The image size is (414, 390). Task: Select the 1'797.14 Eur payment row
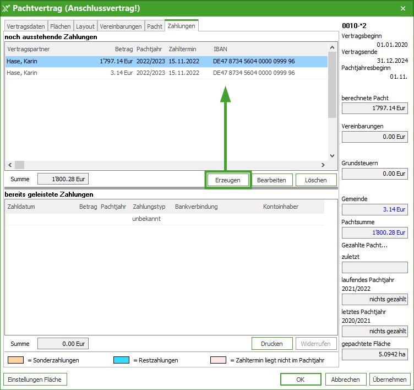[x=165, y=61]
